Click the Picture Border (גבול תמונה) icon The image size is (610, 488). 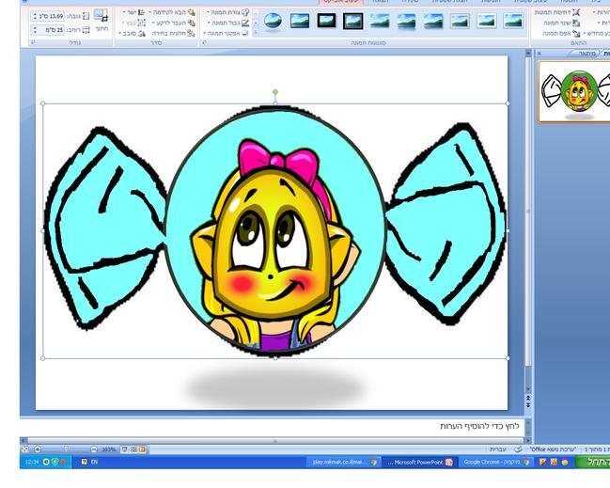pyautogui.click(x=245, y=23)
